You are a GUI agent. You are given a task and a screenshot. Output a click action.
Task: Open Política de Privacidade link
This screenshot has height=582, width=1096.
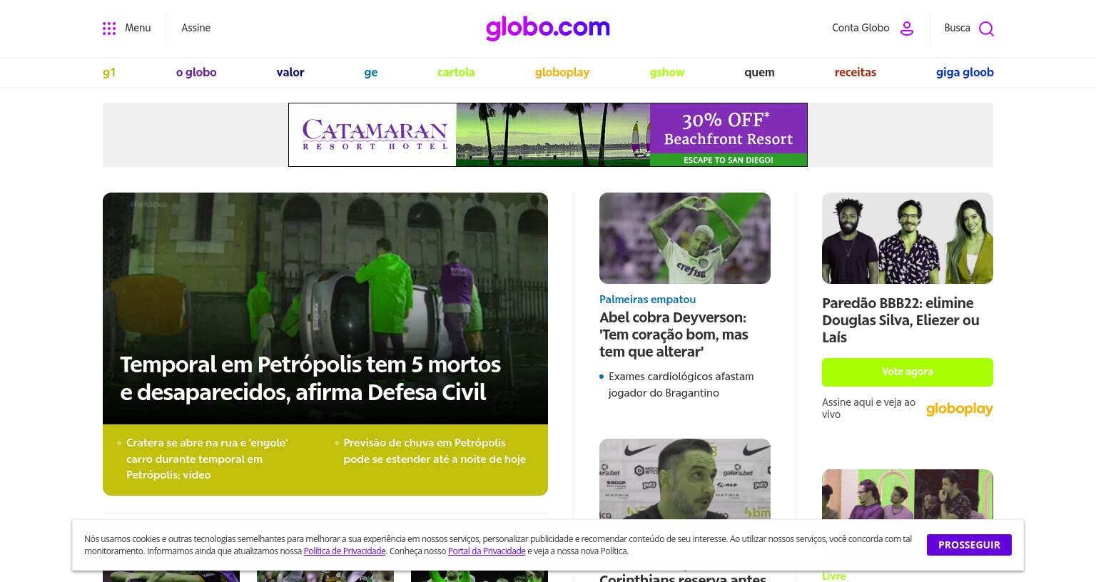[345, 551]
